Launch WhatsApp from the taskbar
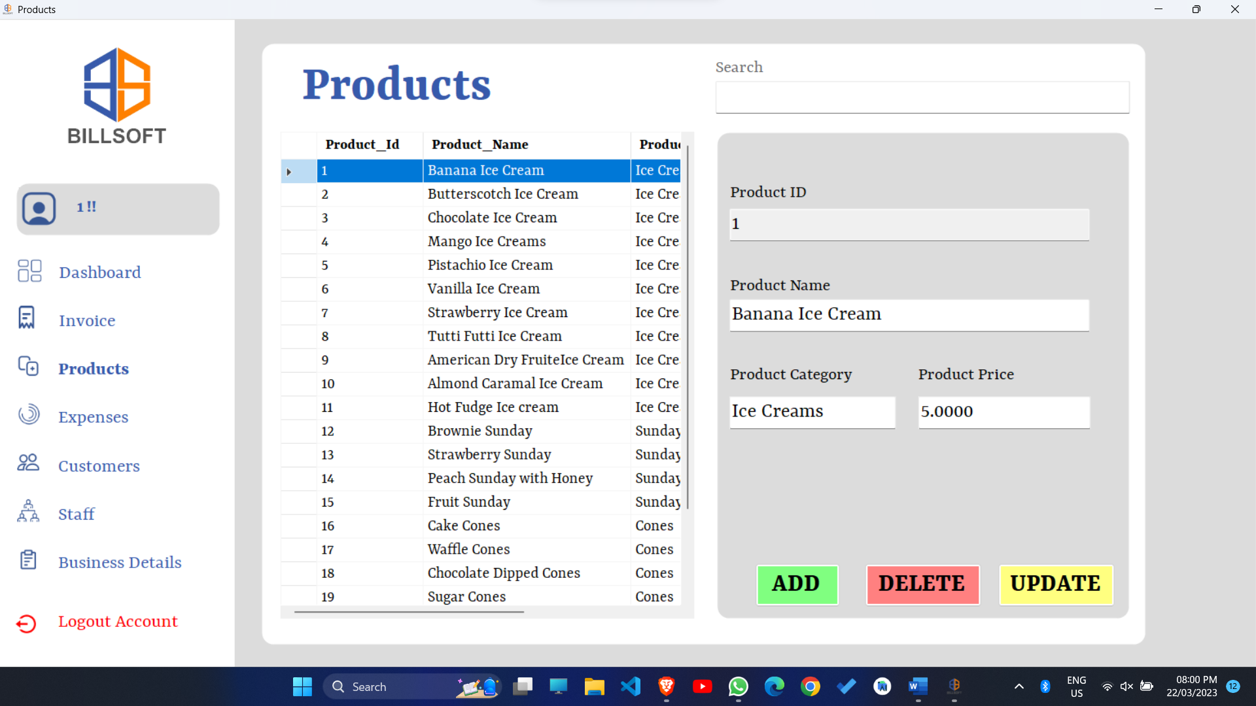The image size is (1256, 706). click(738, 686)
